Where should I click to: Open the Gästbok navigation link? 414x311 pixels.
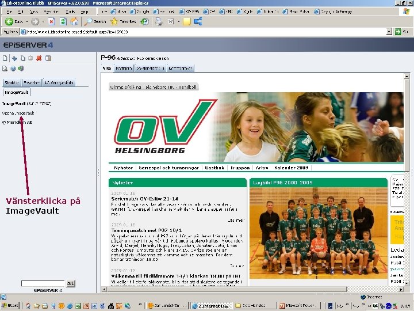(214, 168)
